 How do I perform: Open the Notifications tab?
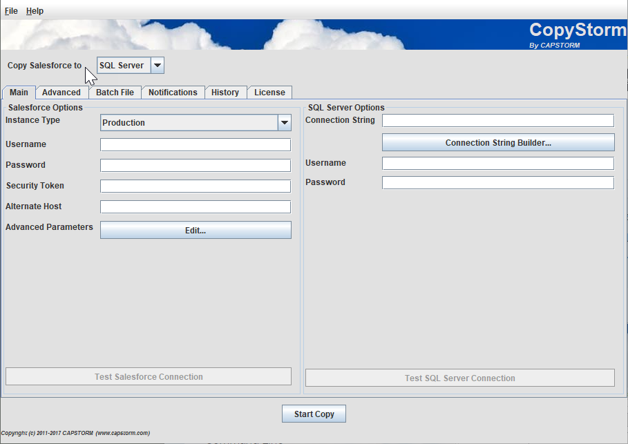pyautogui.click(x=173, y=93)
